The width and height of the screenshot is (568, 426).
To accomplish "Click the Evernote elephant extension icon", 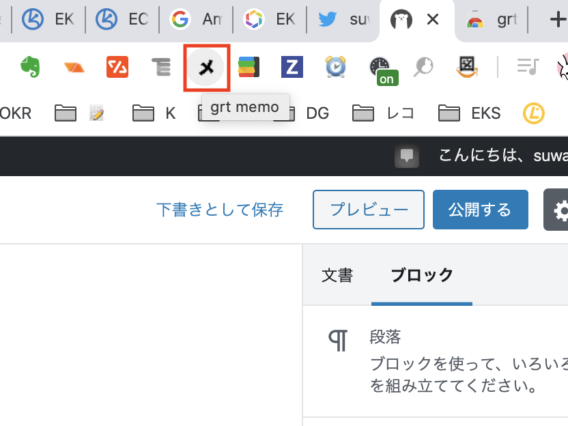I will click(30, 66).
